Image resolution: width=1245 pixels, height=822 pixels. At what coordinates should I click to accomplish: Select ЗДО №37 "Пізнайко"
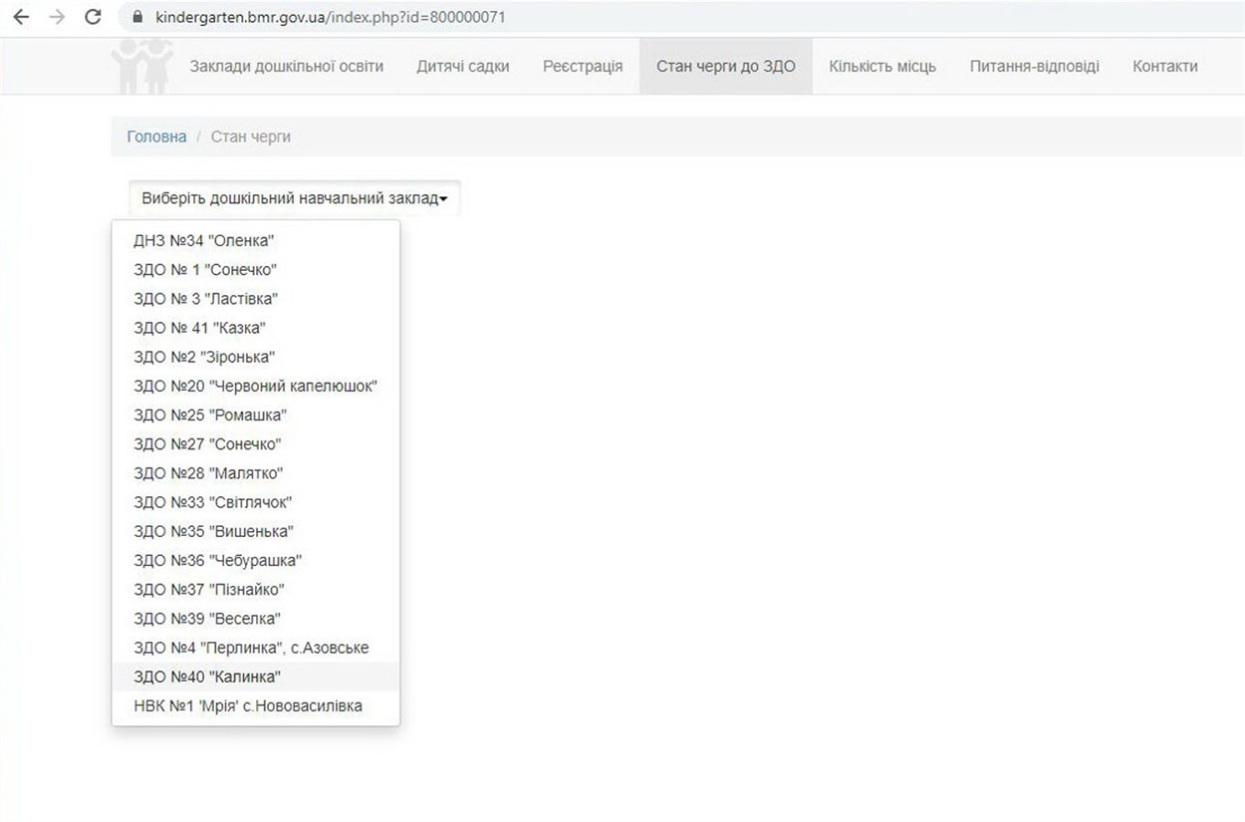point(255,590)
